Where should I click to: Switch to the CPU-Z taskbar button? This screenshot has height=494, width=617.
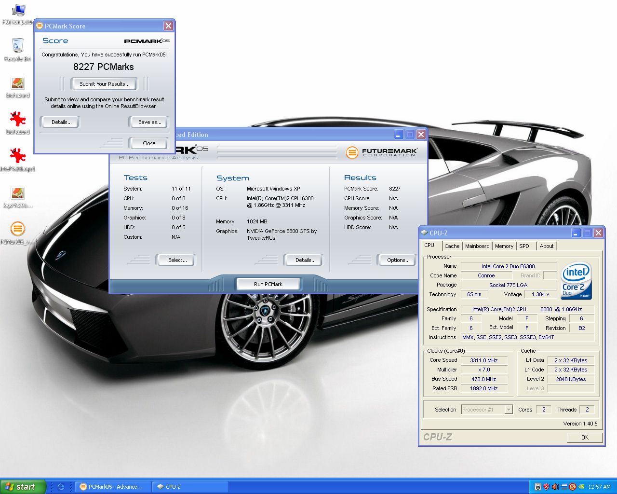191,487
